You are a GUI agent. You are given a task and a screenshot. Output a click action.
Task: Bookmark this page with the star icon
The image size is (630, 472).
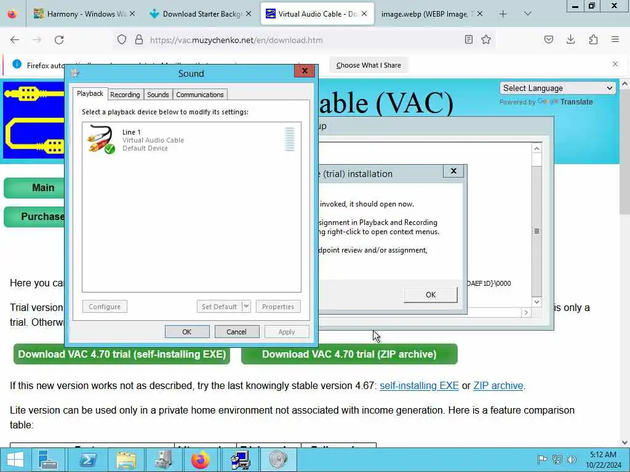(486, 39)
